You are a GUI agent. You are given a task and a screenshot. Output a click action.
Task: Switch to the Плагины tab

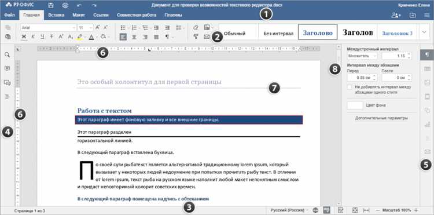point(173,15)
